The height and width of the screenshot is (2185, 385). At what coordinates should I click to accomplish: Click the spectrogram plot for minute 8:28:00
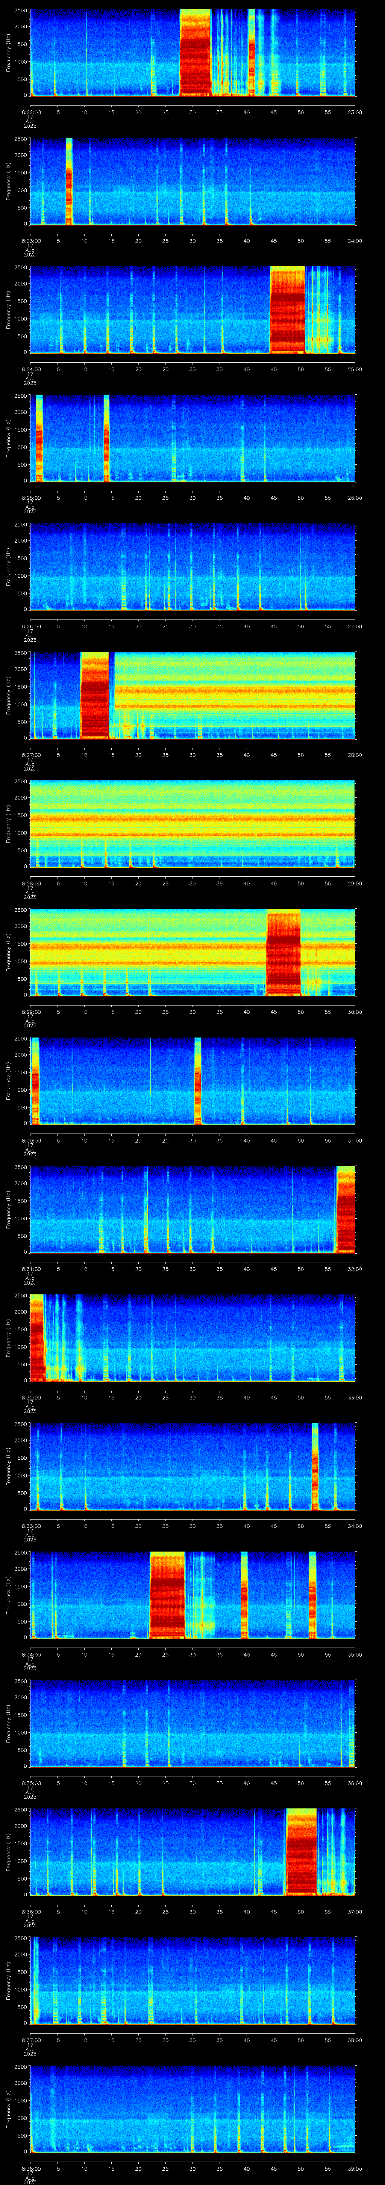pos(192,824)
